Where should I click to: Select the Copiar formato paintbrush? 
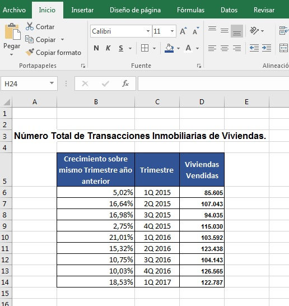[x=53, y=53]
